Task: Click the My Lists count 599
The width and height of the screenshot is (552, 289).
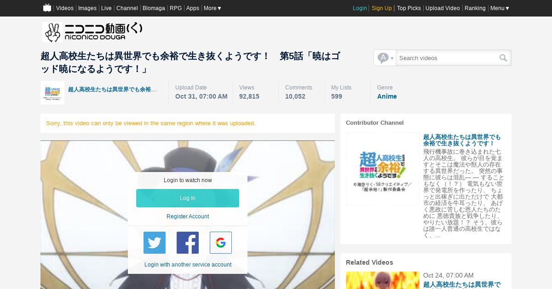Action: point(337,96)
